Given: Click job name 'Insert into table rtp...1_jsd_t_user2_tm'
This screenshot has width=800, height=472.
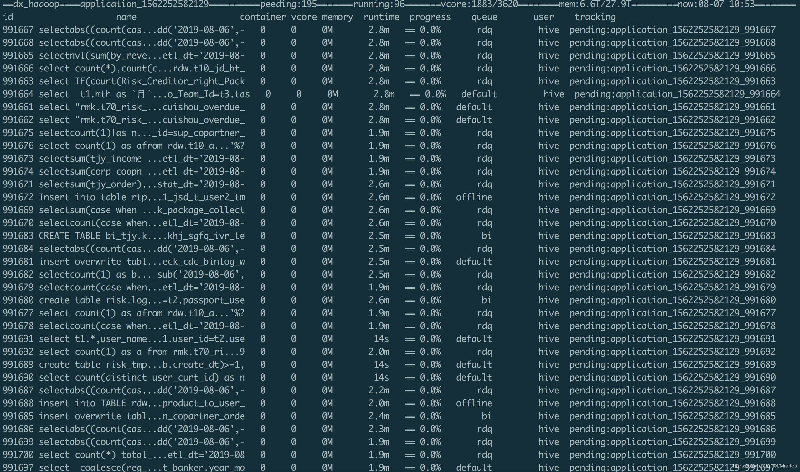Looking at the screenshot, I should click(142, 197).
